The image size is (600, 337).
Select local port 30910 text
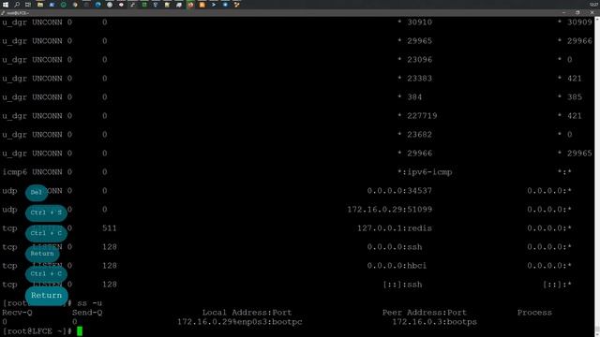[419, 22]
